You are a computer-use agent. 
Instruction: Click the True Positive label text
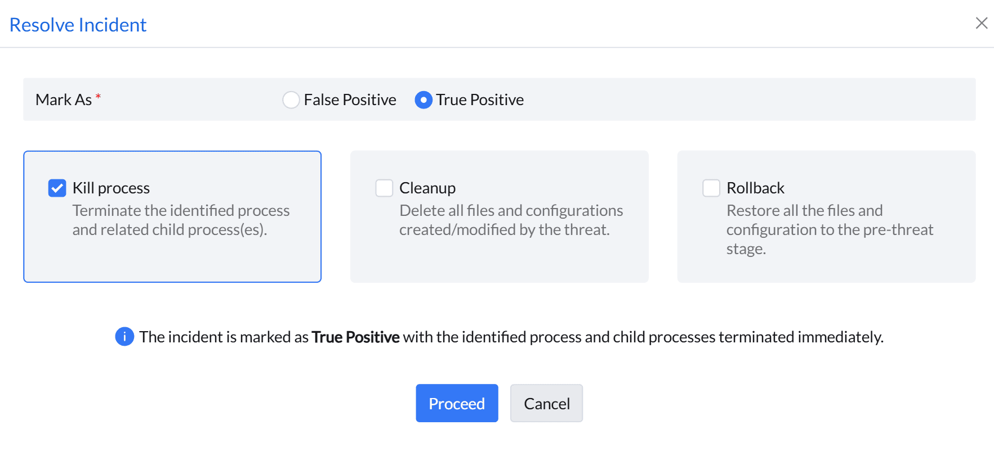480,100
